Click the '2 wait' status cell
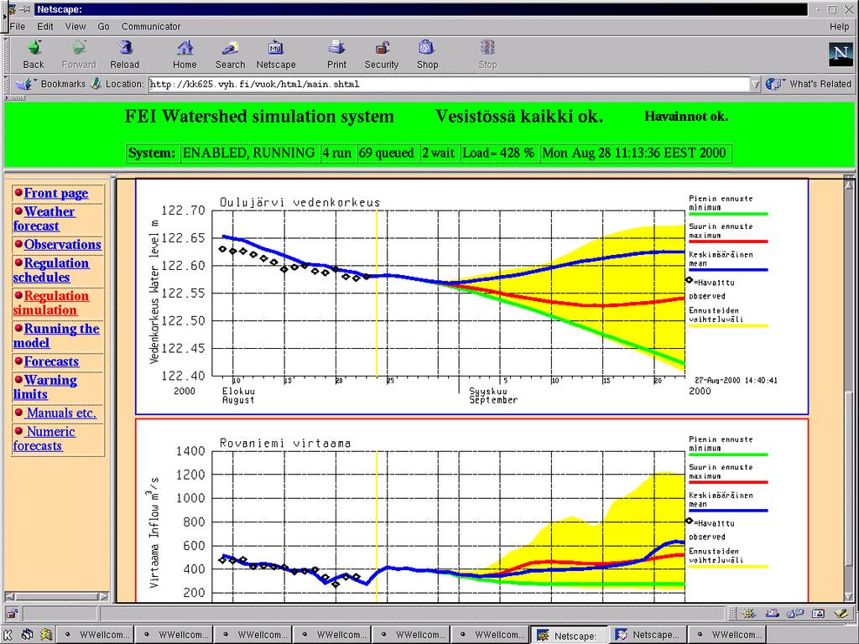The image size is (859, 644). 438,153
